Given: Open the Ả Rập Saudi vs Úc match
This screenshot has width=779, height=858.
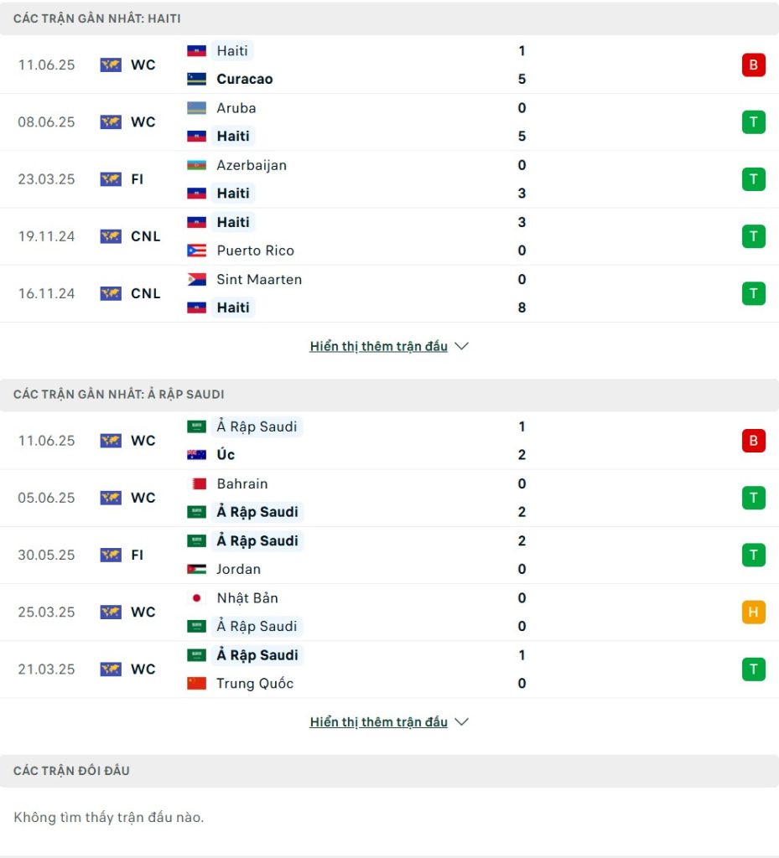Looking at the screenshot, I should [389, 441].
